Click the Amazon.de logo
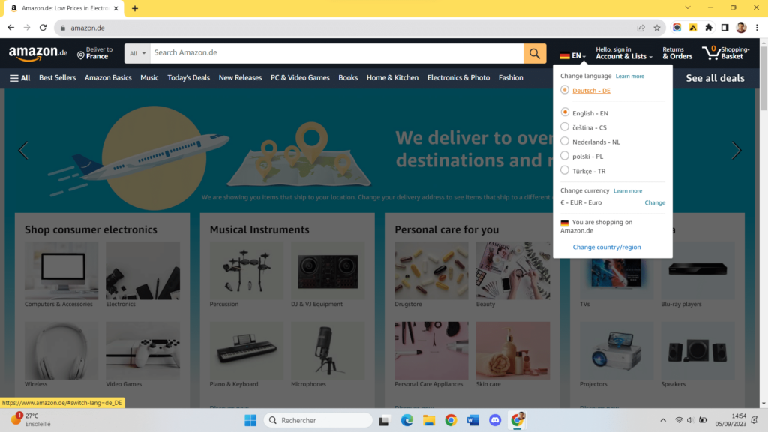Viewport: 768px width, 432px height. coord(37,53)
